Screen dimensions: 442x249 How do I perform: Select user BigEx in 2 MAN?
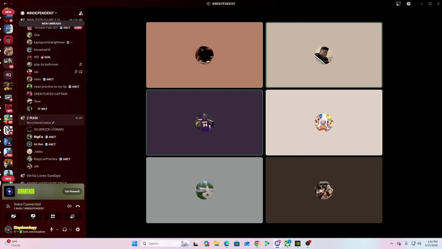38,137
